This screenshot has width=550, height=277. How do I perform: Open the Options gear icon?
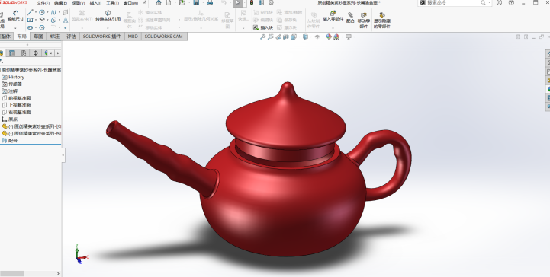(x=271, y=3)
